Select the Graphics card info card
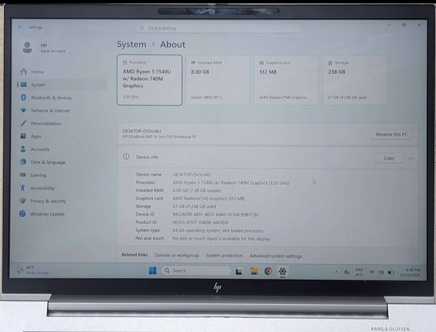Viewport: 436px width, 332px height. (x=286, y=80)
